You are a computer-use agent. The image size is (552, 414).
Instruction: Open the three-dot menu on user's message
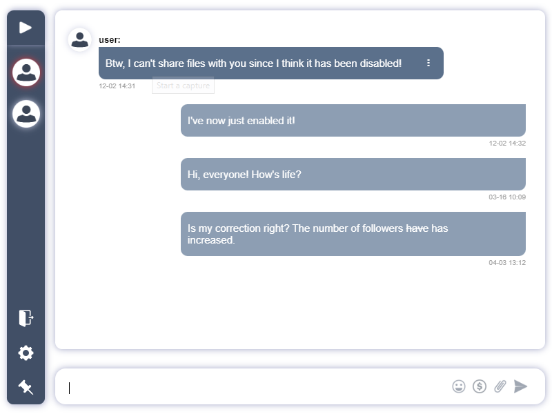tap(428, 63)
